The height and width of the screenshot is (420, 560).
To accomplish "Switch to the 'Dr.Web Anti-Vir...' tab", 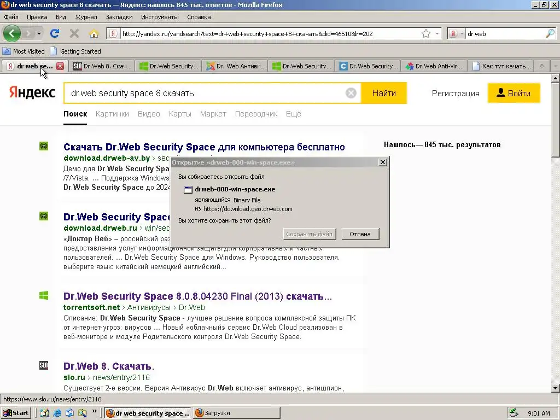I will 434,66.
